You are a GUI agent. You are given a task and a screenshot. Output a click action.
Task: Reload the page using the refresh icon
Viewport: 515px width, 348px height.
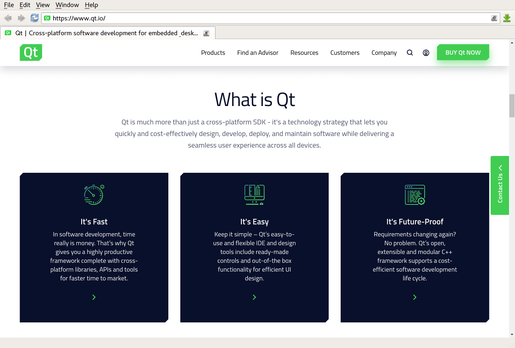(x=34, y=18)
